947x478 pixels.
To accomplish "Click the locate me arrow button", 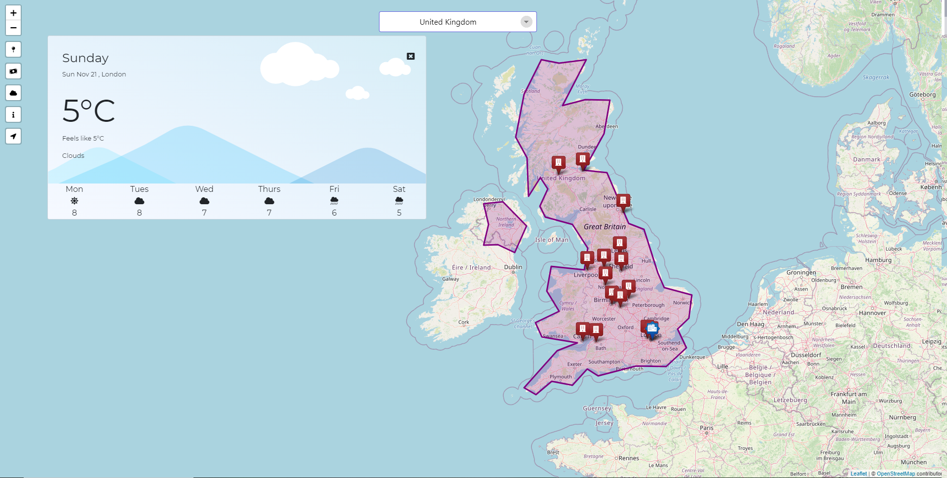I will [x=13, y=136].
